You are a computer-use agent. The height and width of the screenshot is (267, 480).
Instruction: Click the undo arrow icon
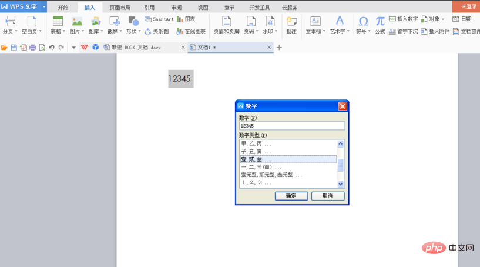52,47
